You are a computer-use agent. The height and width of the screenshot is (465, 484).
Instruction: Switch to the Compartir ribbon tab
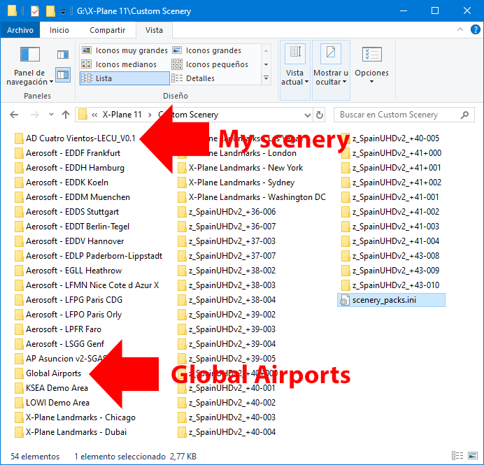(x=107, y=30)
